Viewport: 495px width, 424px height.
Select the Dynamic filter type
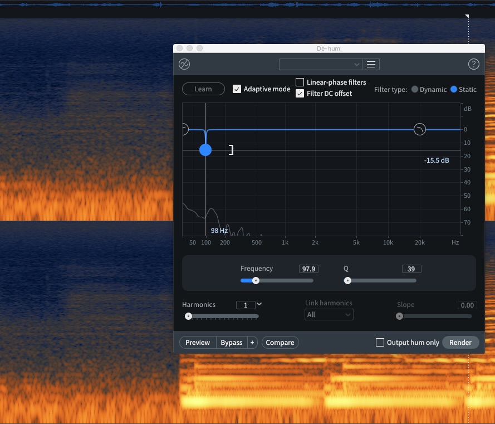click(x=414, y=89)
